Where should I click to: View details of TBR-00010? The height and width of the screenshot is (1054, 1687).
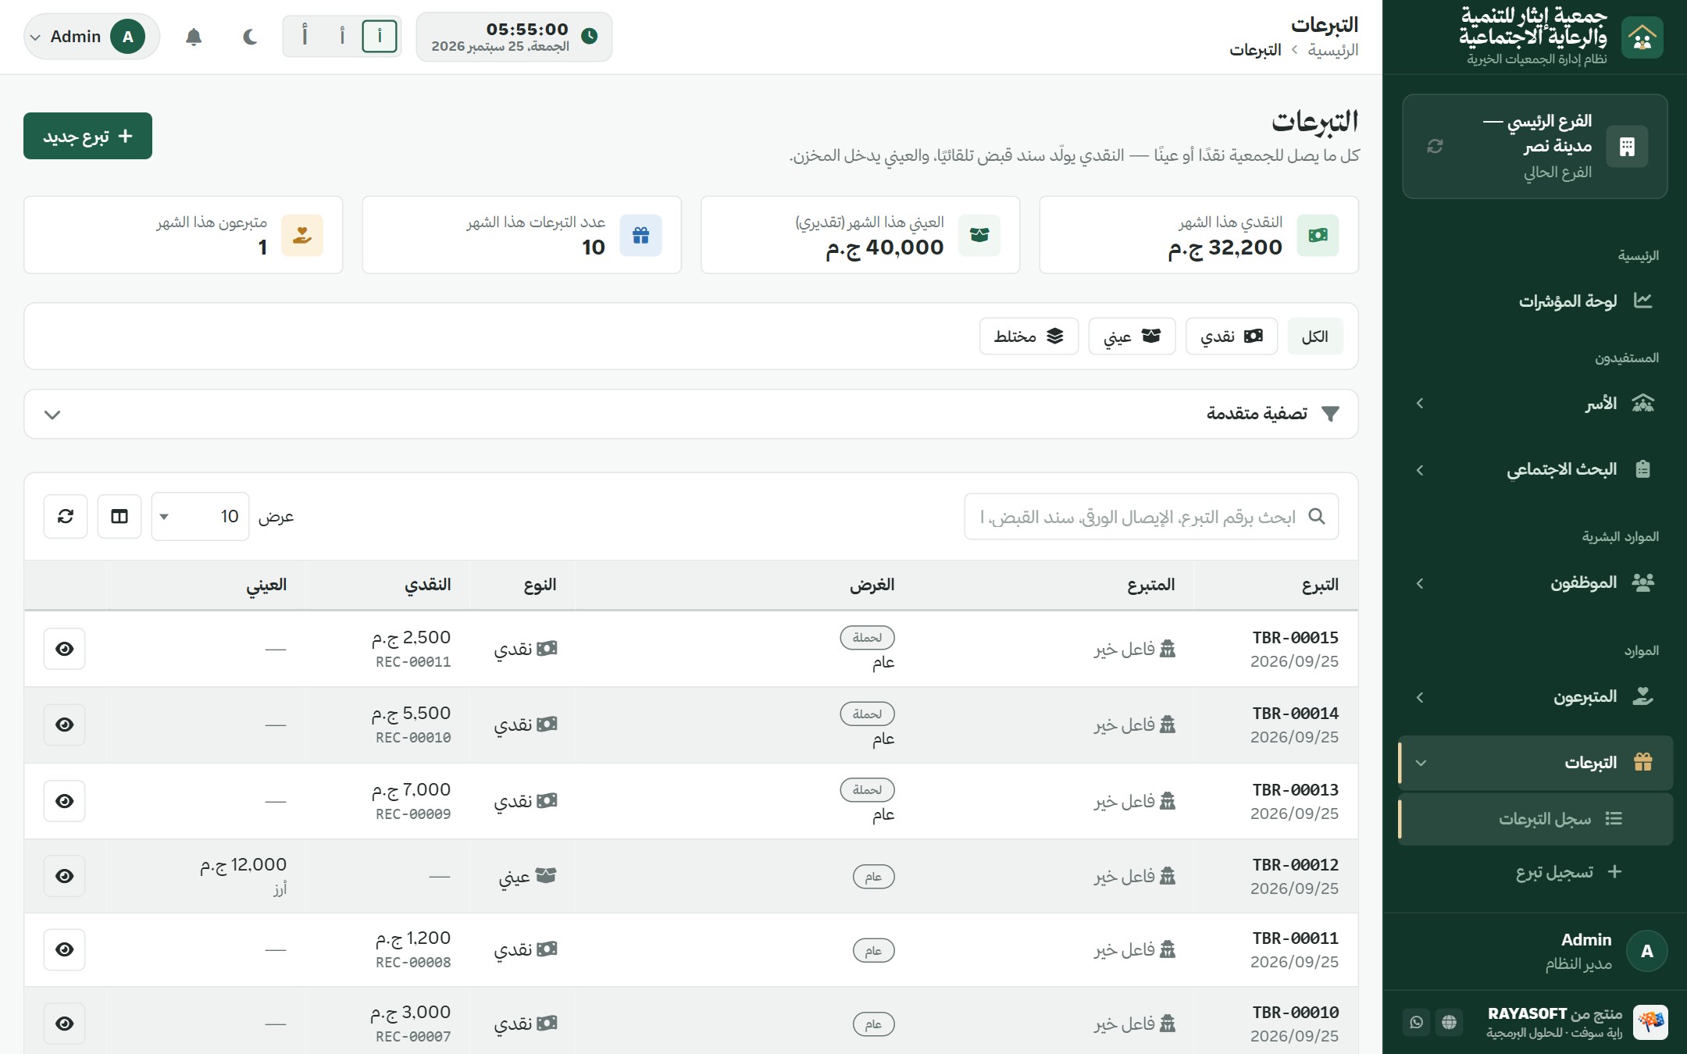tap(65, 1024)
